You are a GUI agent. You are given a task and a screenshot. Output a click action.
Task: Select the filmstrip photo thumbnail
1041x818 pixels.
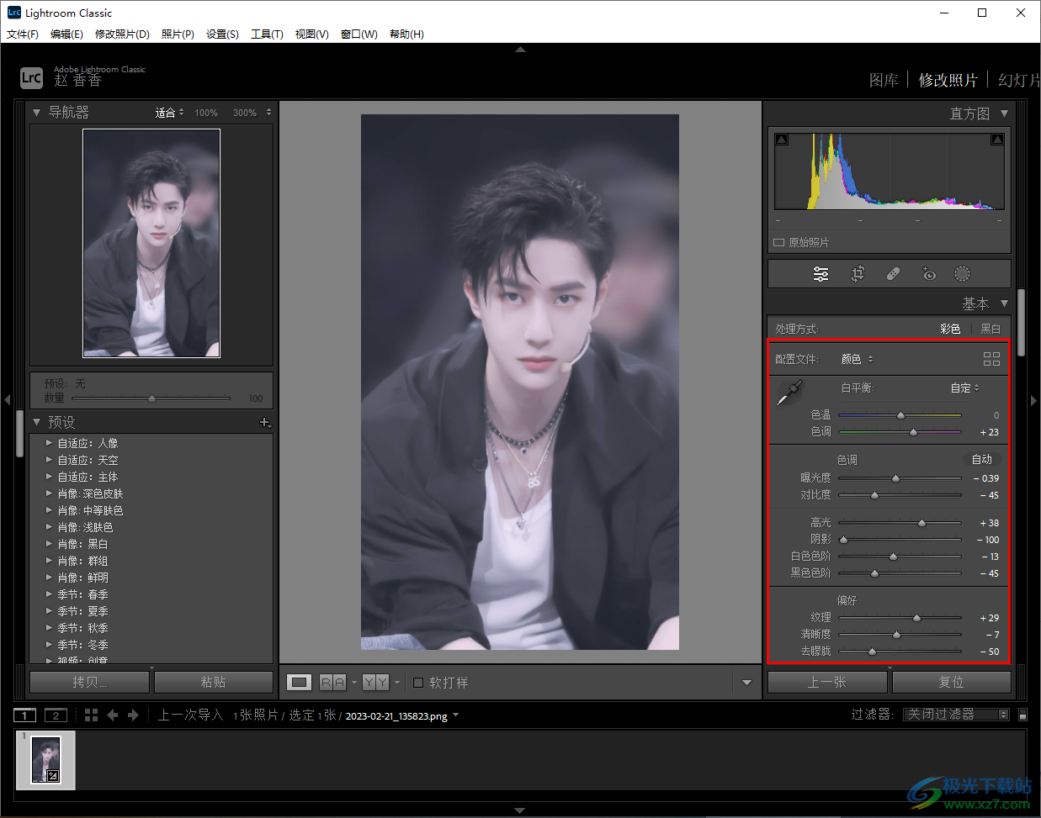46,760
